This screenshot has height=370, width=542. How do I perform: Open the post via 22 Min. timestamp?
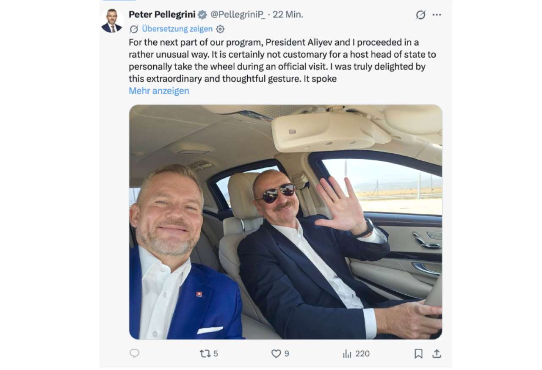point(288,14)
